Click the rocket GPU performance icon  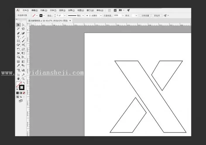click(129, 10)
